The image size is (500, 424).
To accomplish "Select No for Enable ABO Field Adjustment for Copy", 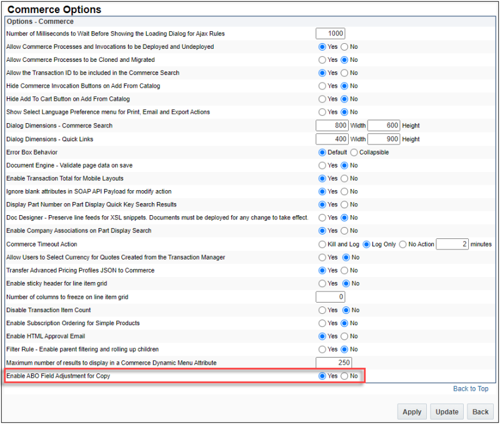I will pos(345,376).
